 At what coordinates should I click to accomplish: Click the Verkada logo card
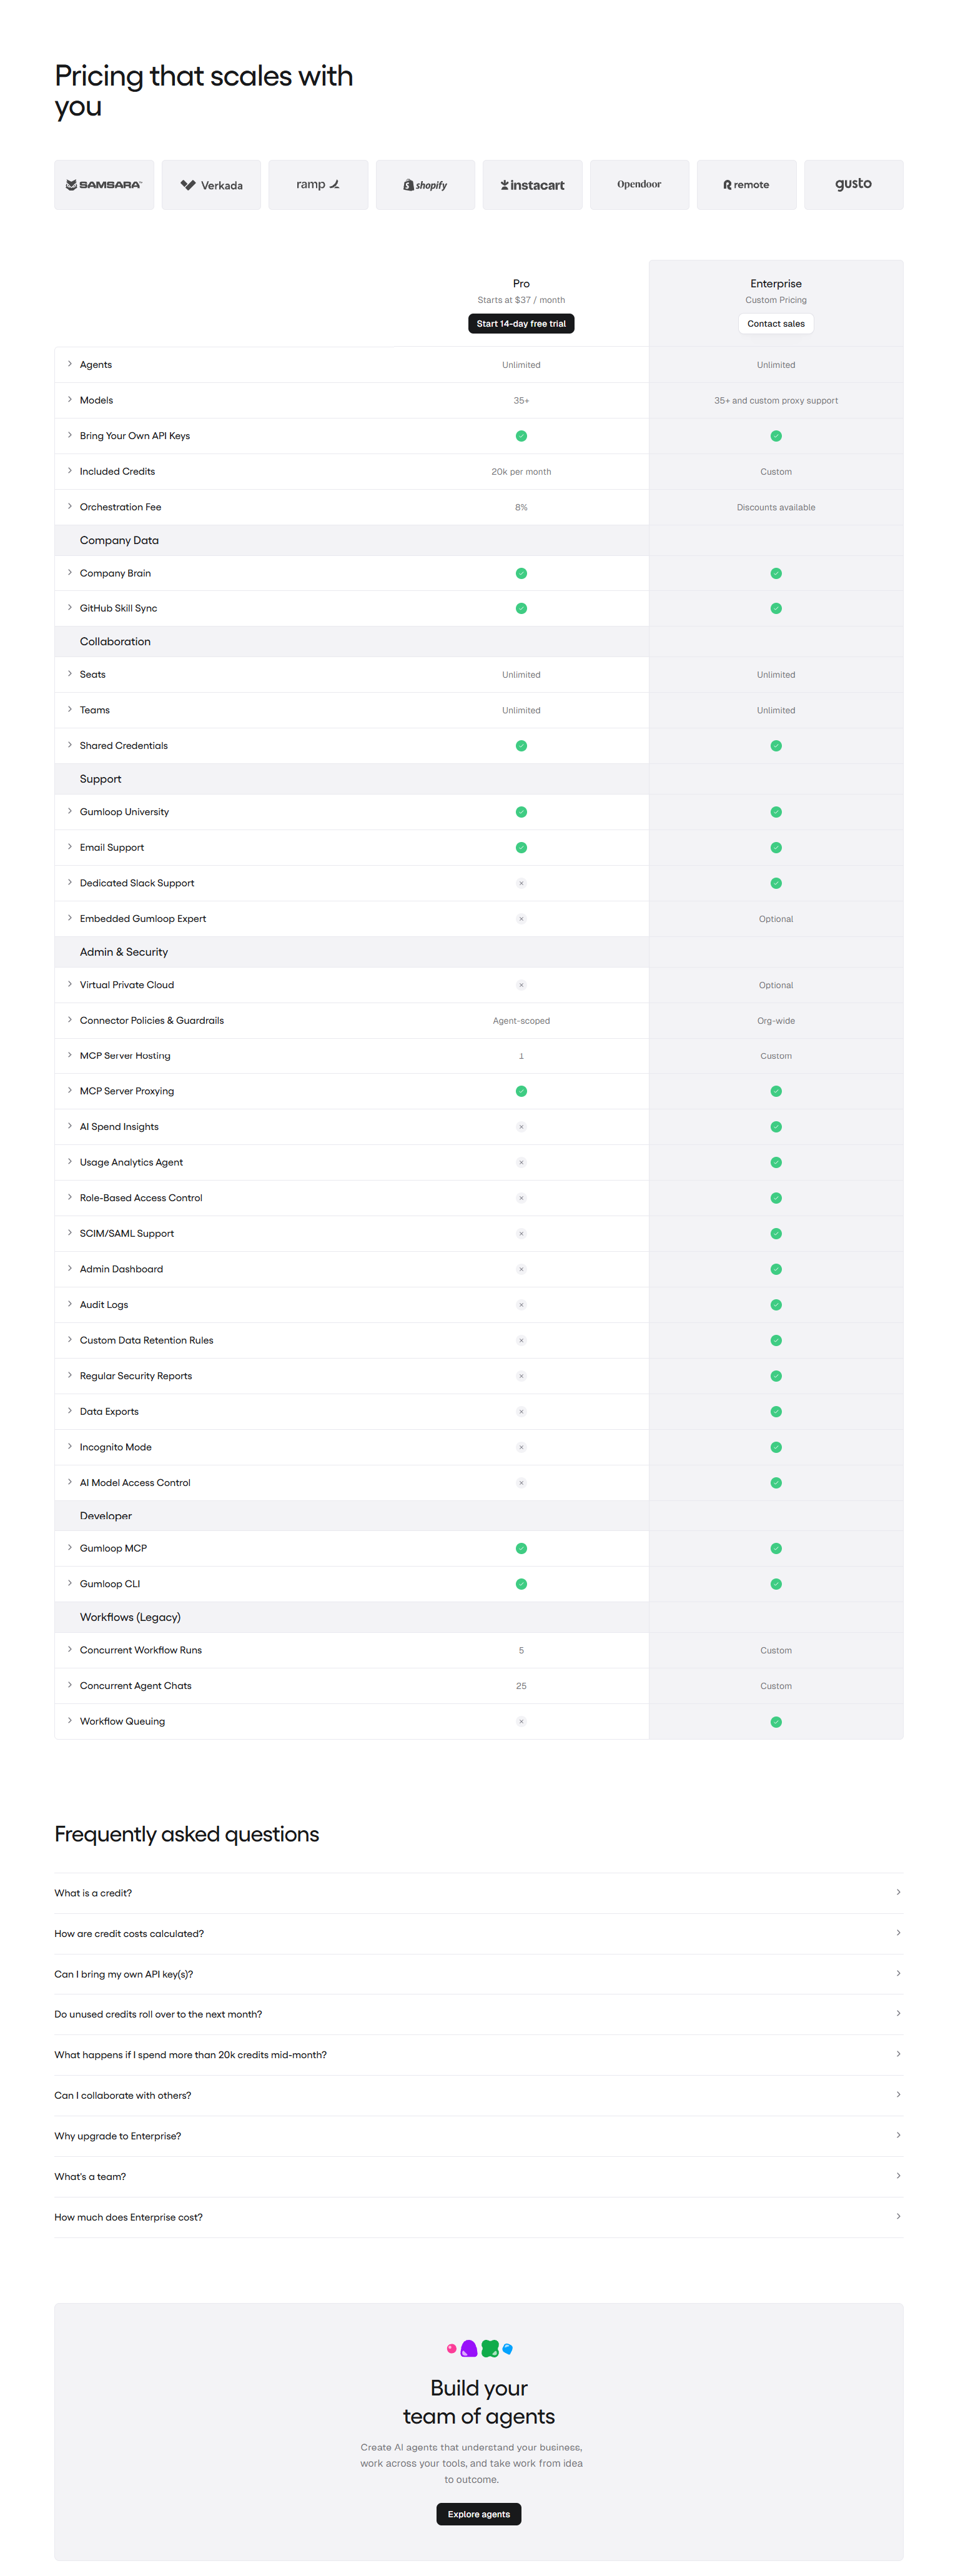[211, 185]
